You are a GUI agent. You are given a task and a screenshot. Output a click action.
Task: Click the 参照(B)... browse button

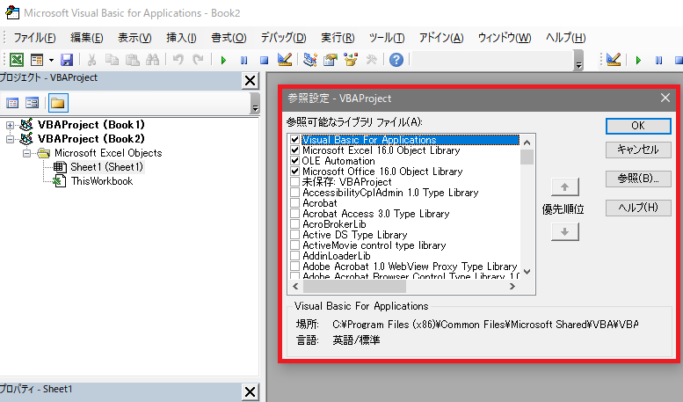click(x=638, y=179)
